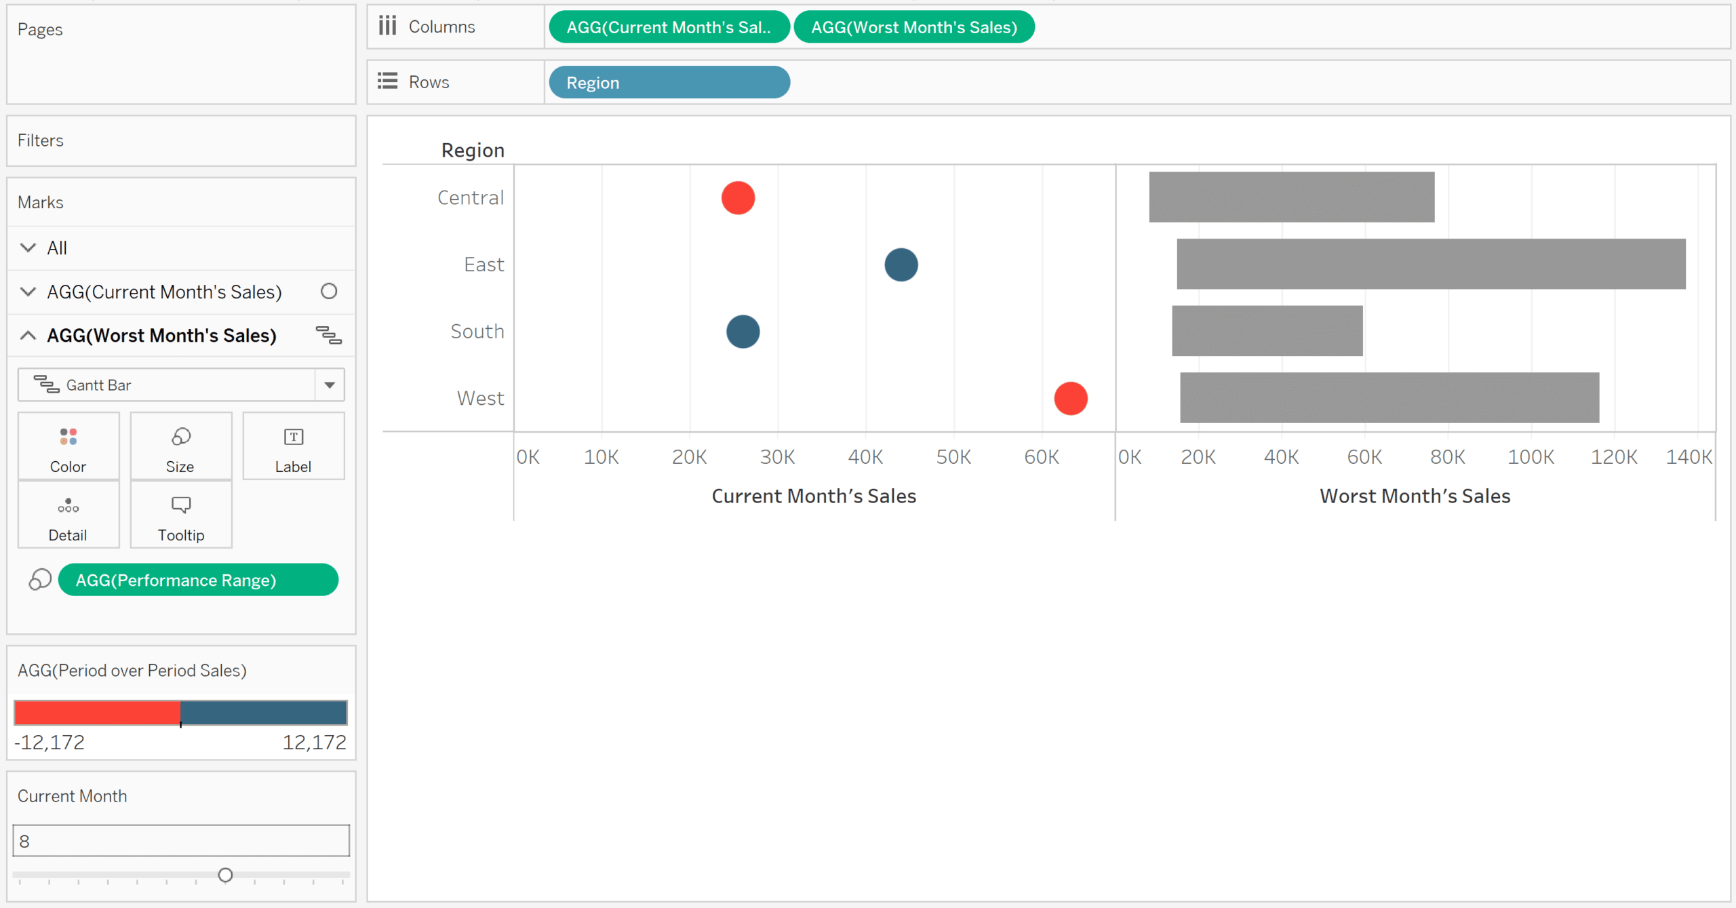The width and height of the screenshot is (1736, 908).
Task: Click the AGG(Performance Range) pill
Action: tap(198, 580)
